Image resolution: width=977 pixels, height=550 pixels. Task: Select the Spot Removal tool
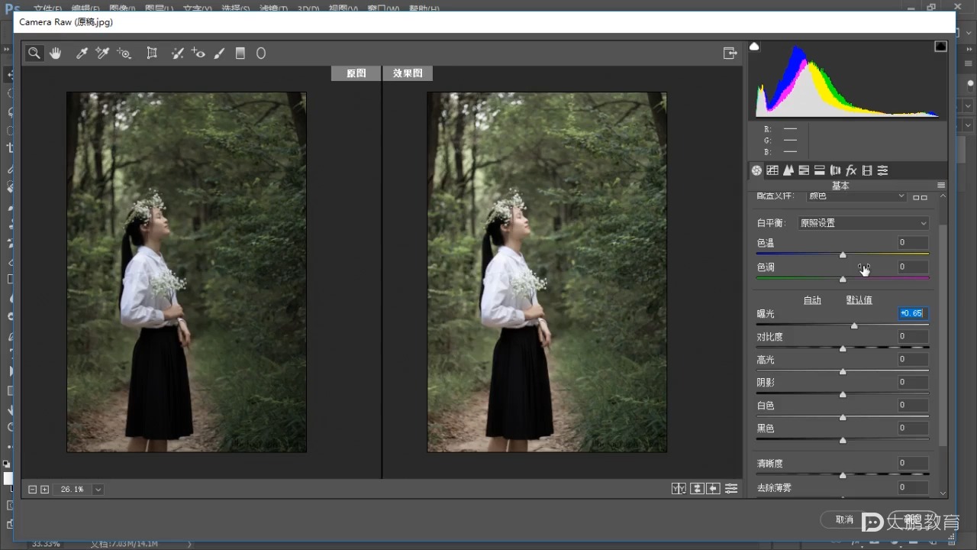(x=177, y=53)
